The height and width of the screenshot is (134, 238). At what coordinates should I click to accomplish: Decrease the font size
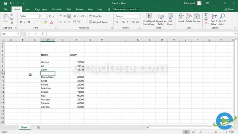point(54,16)
